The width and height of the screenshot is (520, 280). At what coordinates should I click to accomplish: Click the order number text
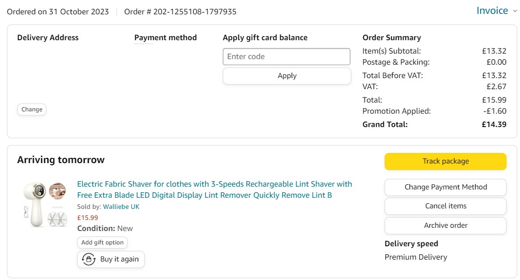coord(180,12)
